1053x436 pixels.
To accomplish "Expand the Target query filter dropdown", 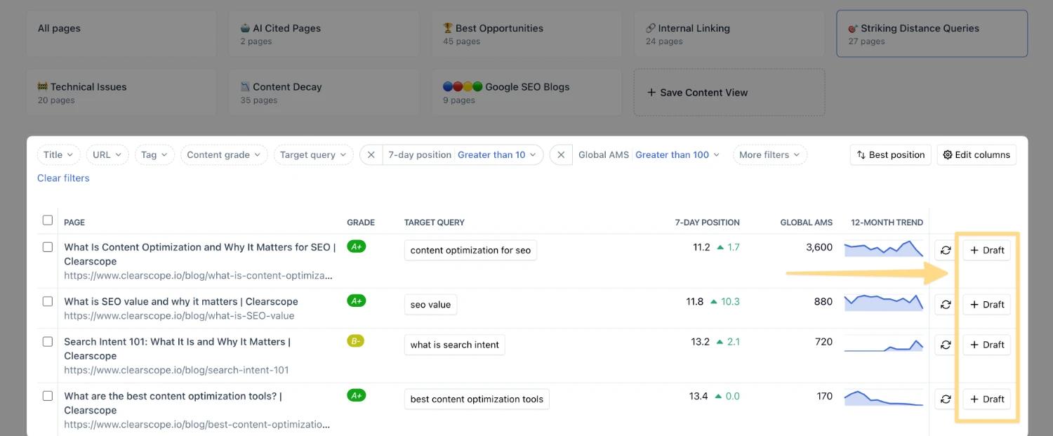I will pyautogui.click(x=313, y=154).
